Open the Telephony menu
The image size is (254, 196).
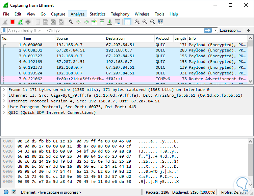[120, 14]
